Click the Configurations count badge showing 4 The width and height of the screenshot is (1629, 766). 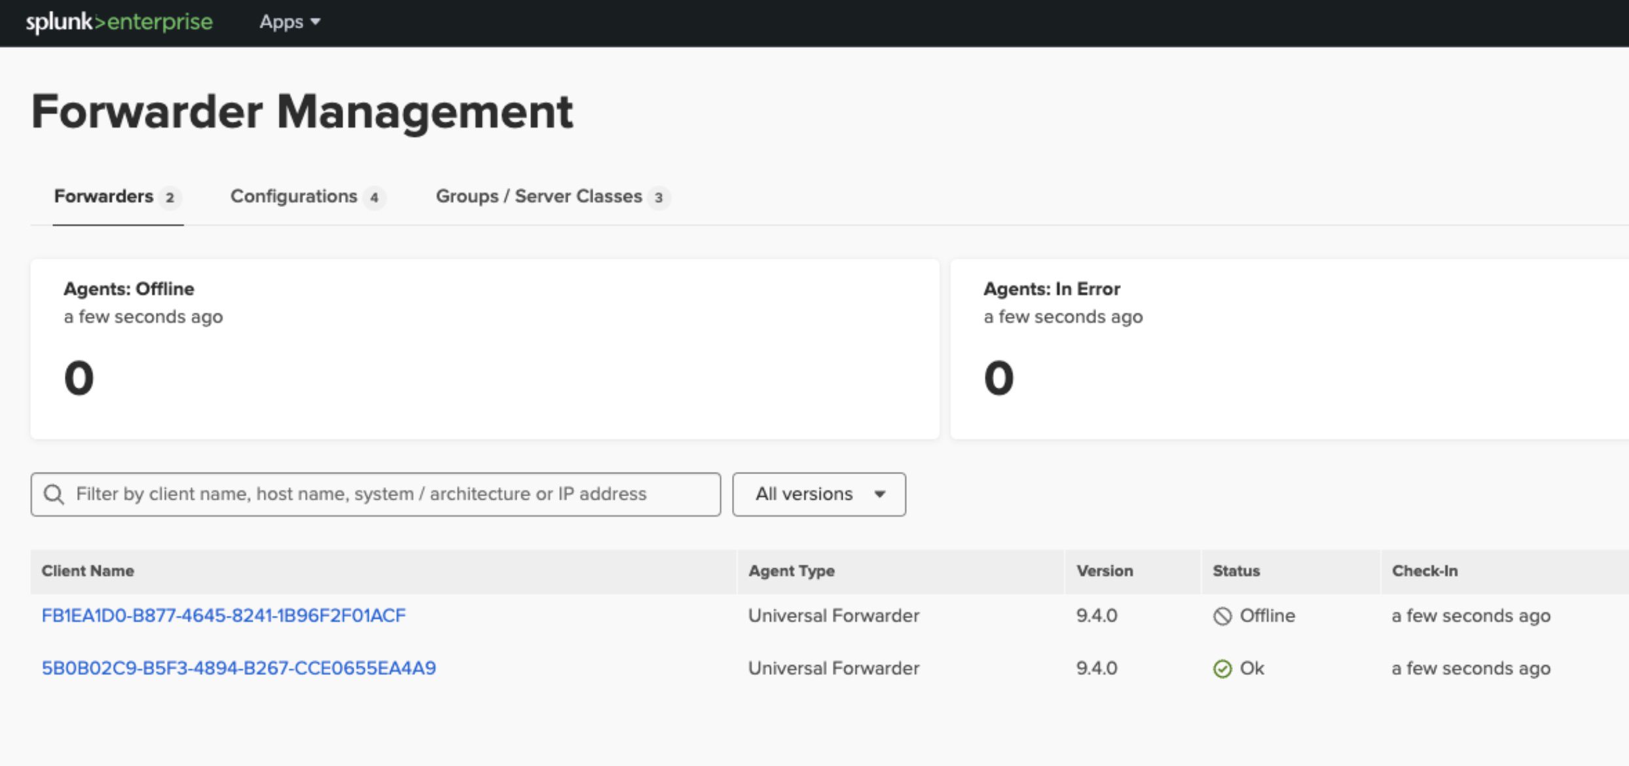(x=374, y=197)
